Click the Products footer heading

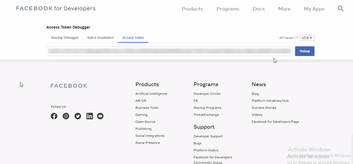click(147, 84)
